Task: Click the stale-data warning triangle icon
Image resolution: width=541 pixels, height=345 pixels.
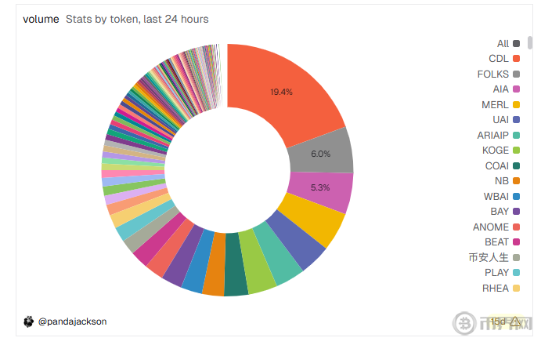Action: point(514,321)
